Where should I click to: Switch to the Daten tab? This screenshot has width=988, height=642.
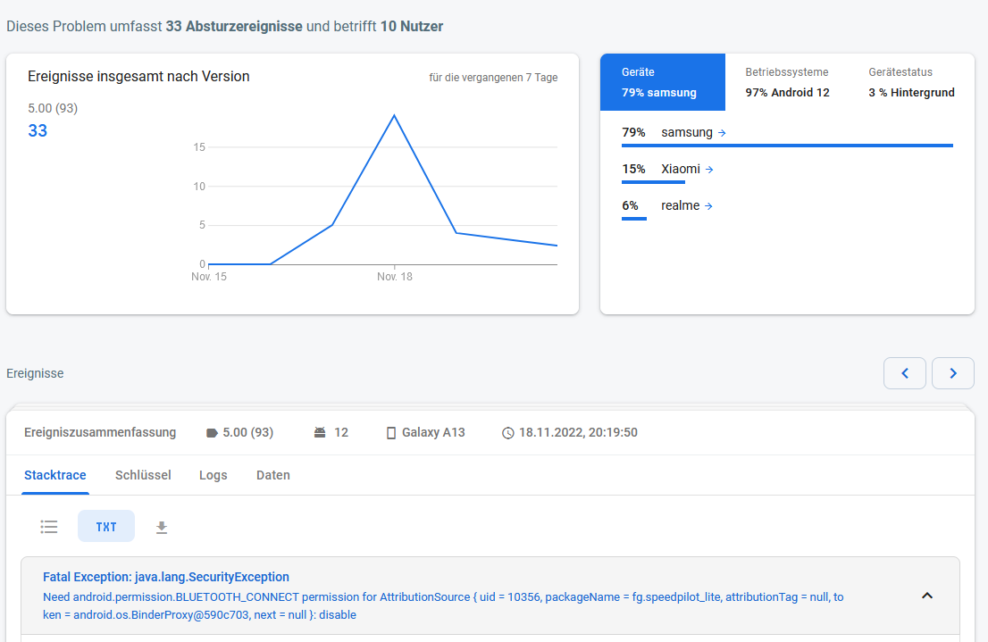point(273,475)
